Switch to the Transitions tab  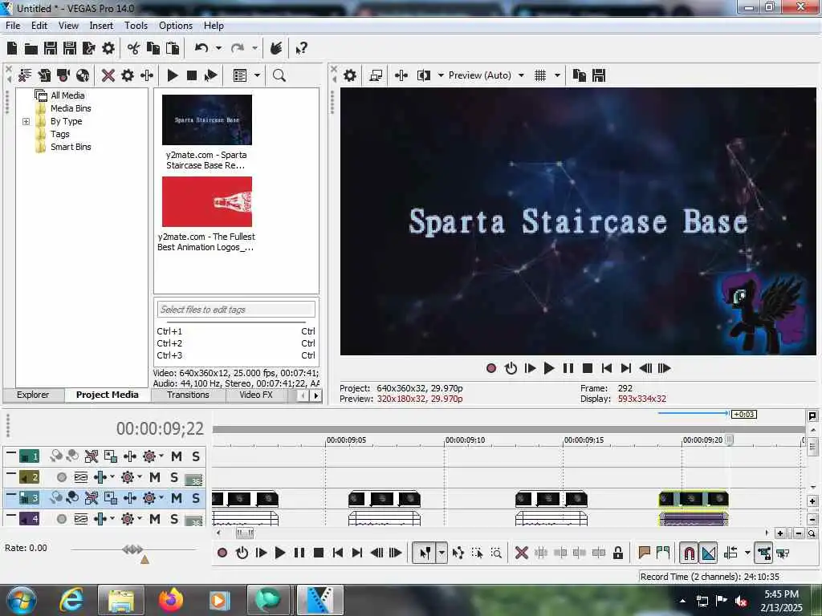point(188,395)
